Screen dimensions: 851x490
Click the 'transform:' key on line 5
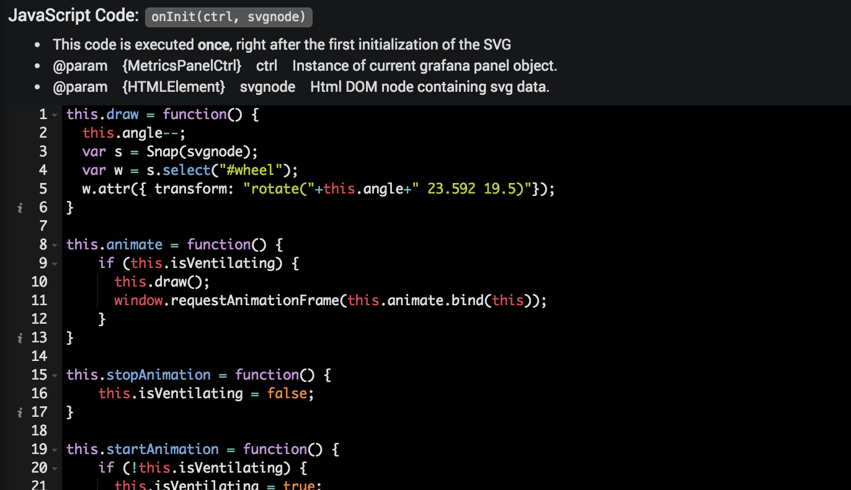click(195, 189)
